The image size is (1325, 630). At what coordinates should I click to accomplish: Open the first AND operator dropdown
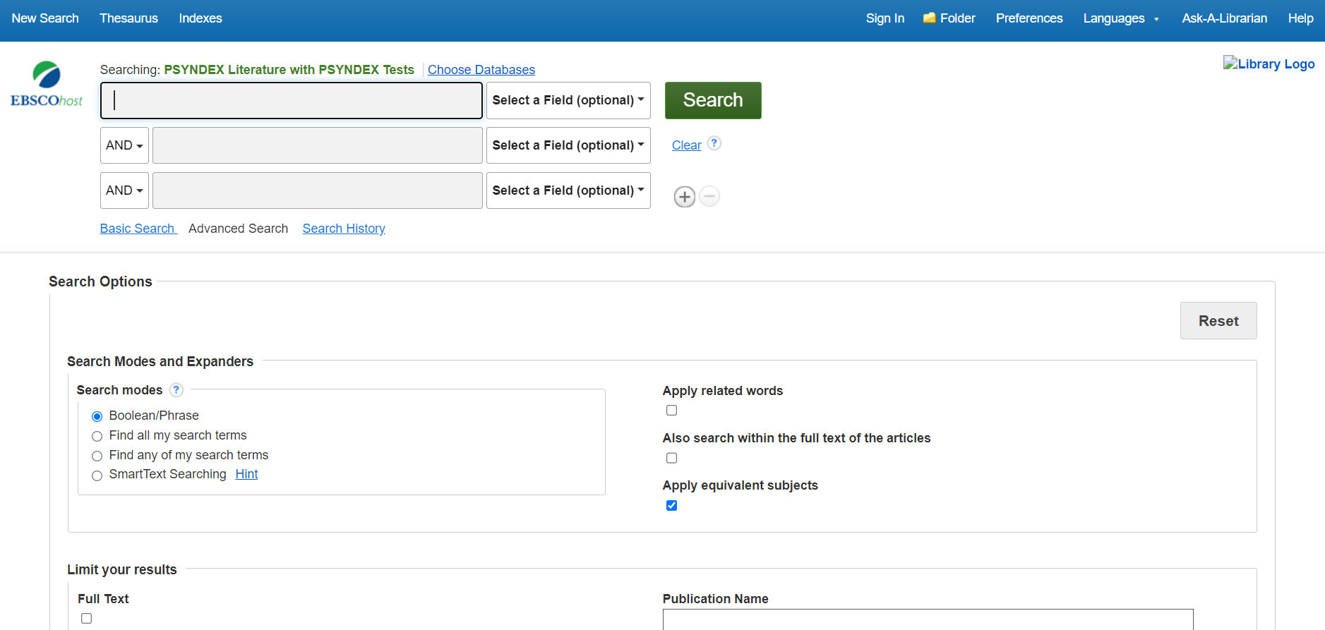(124, 145)
